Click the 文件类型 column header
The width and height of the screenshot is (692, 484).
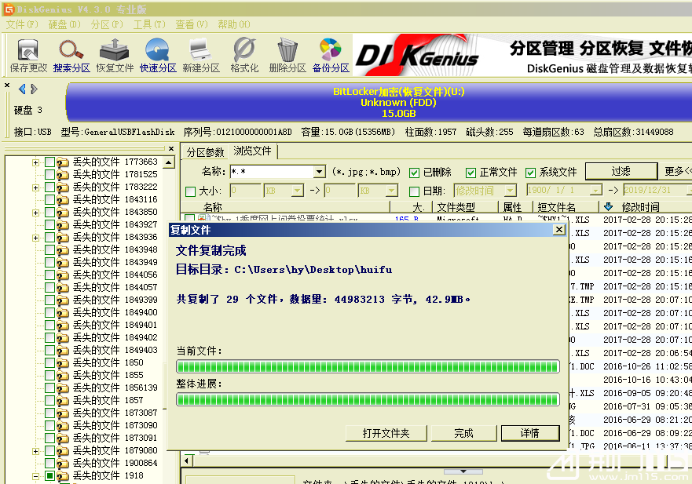pyautogui.click(x=467, y=207)
